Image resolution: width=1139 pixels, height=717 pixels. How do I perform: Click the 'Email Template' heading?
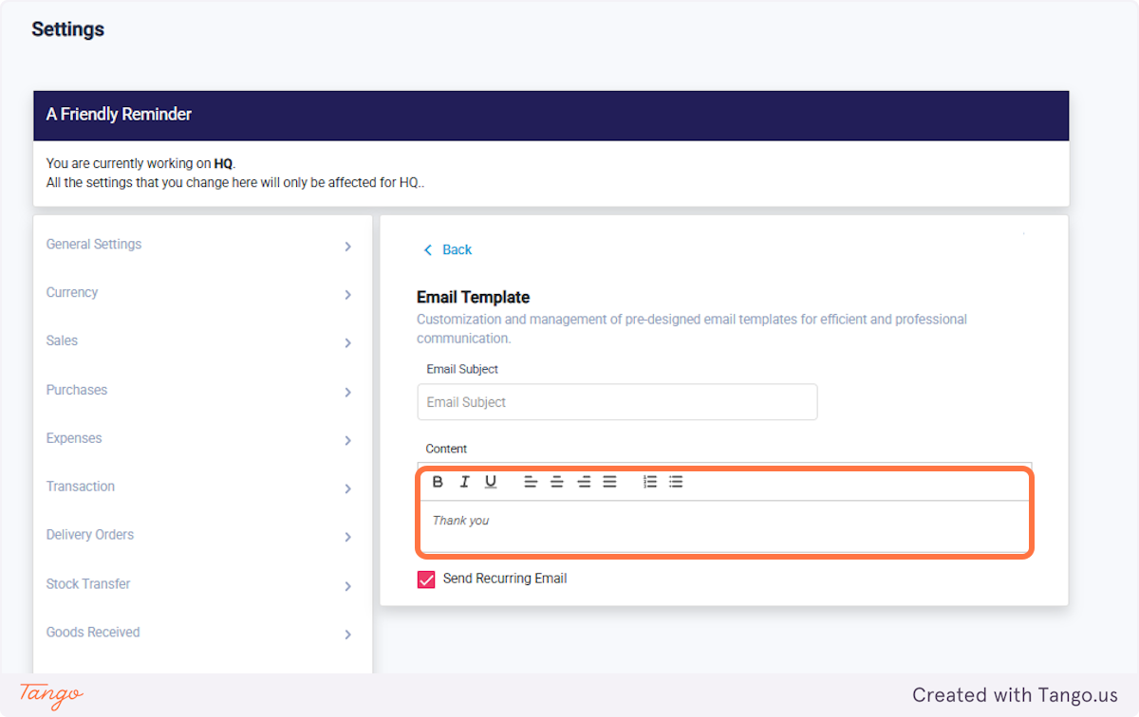pyautogui.click(x=473, y=297)
